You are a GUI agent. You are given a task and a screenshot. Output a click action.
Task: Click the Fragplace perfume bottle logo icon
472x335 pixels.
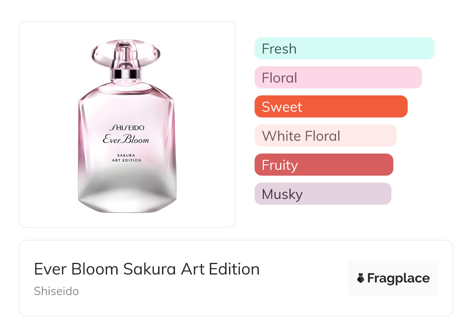tap(361, 278)
